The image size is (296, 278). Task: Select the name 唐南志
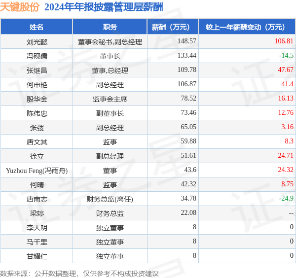(37, 199)
